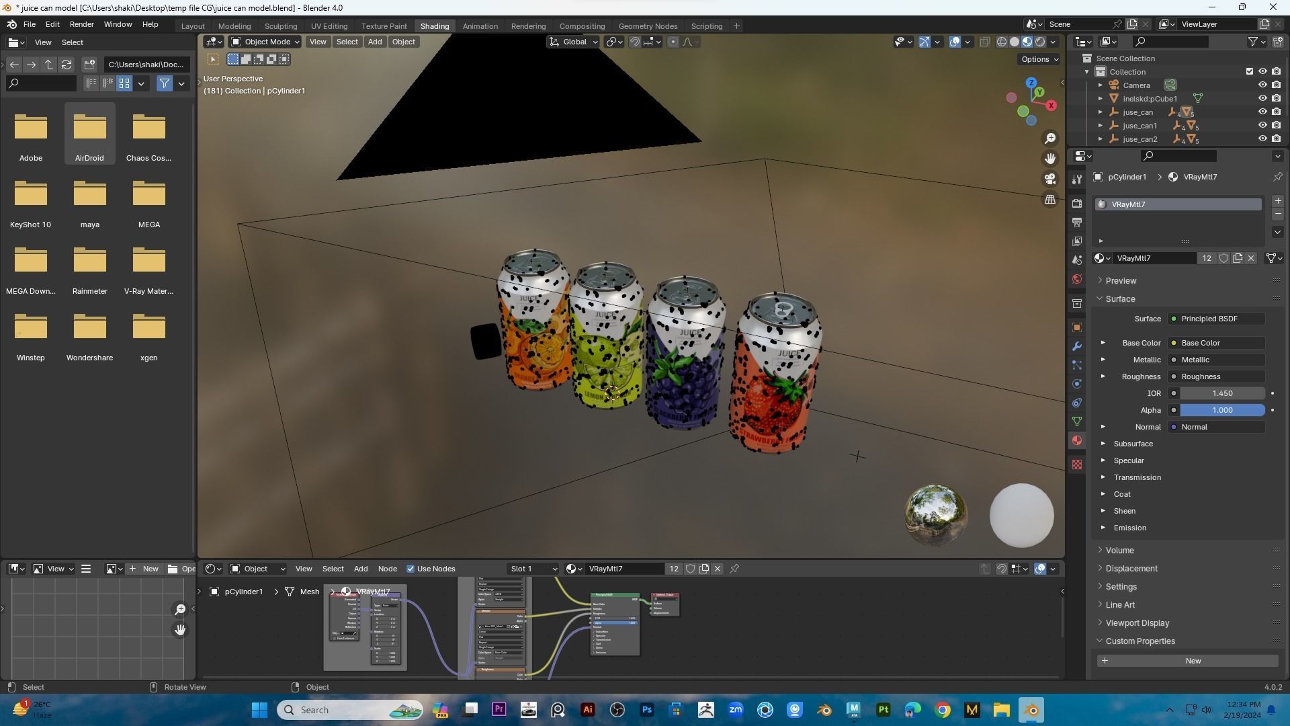Expand the Emission section

[x=1129, y=528]
